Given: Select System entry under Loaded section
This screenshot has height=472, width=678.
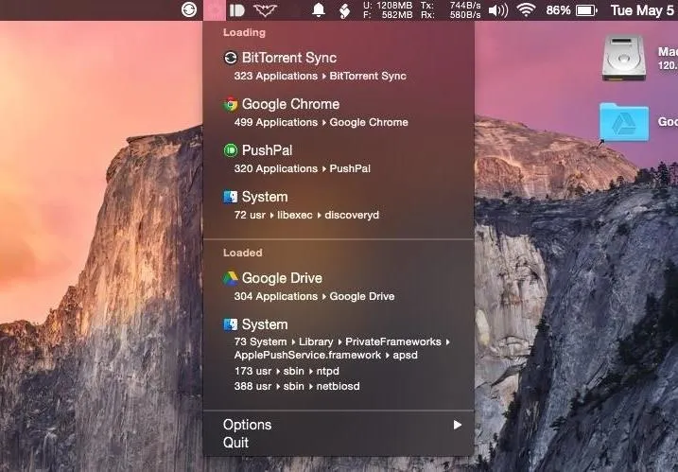Looking at the screenshot, I should [265, 324].
